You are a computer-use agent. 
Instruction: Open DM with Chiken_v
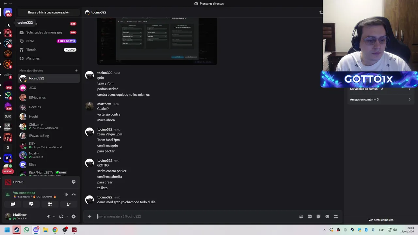pos(48,126)
